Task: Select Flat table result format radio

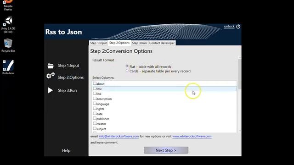Action: tap(127, 66)
